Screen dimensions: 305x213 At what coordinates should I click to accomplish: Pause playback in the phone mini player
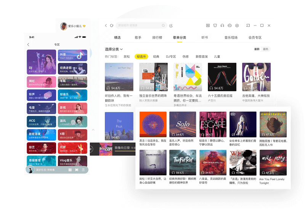coord(70,170)
